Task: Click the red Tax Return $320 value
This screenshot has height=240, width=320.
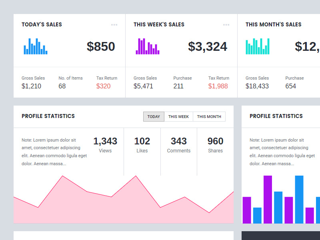Action: 103,86
